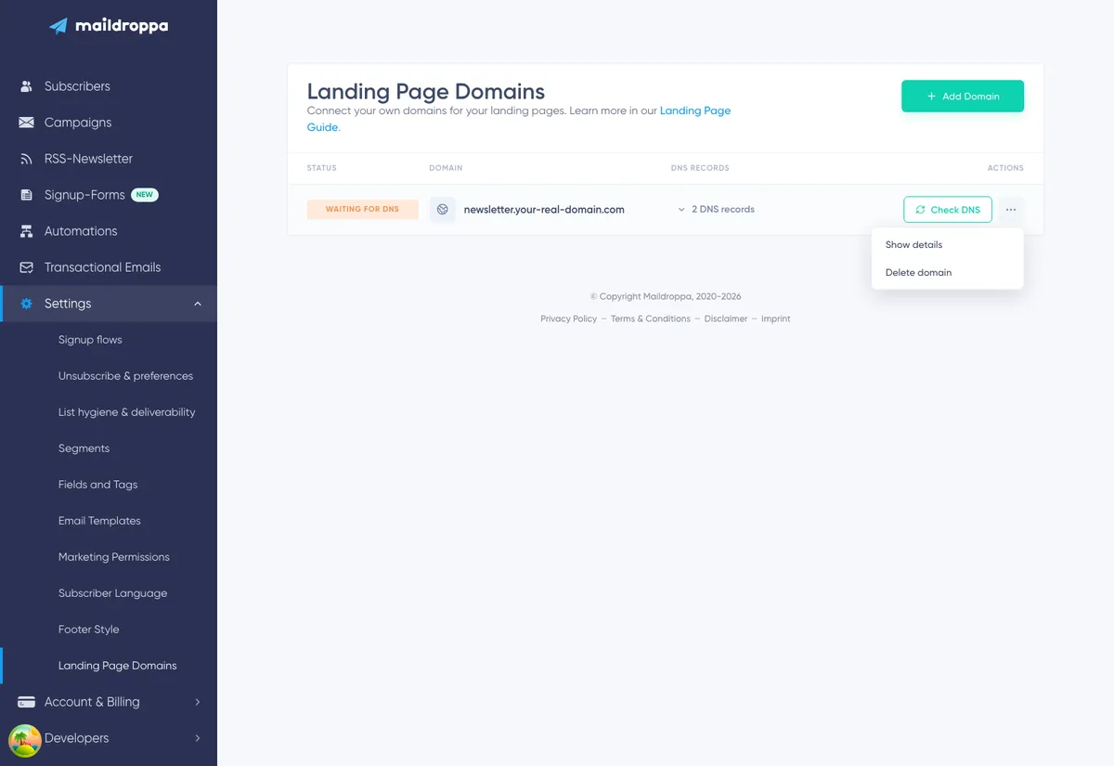The width and height of the screenshot is (1114, 766).
Task: Open Terms & Conditions footer link
Action: click(x=651, y=318)
